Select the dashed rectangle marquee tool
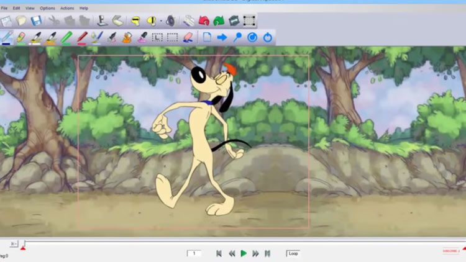This screenshot has height=262, width=466. 172,37
